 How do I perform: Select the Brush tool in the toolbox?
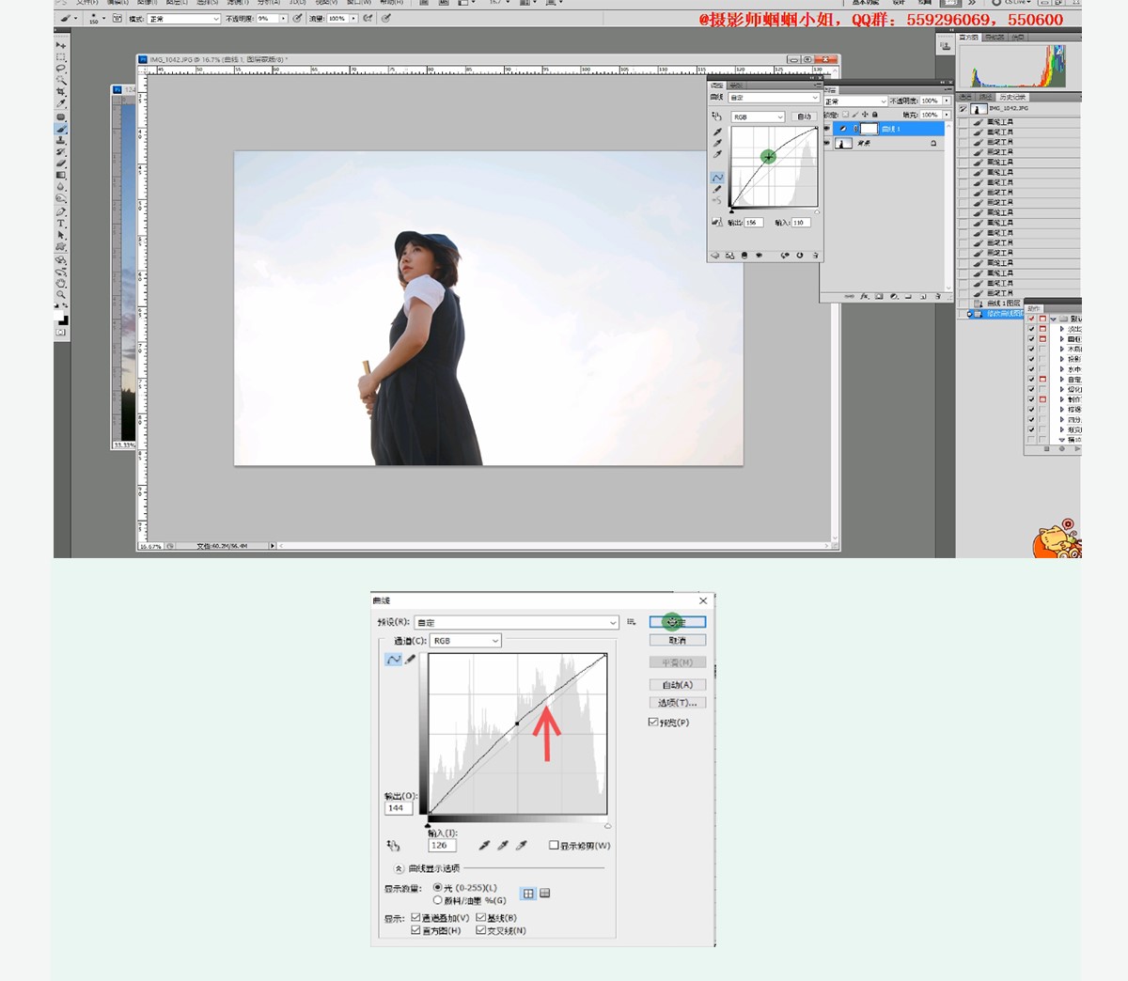pos(61,129)
